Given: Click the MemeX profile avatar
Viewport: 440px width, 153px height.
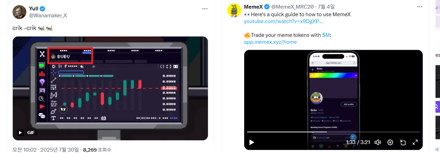Looking at the screenshot, I should pyautogui.click(x=234, y=10).
